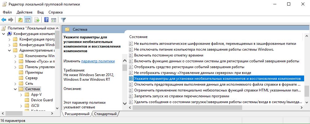The width and height of the screenshot is (310, 124).
Task: Click the funnel Filter icon
Action: coord(64,20)
